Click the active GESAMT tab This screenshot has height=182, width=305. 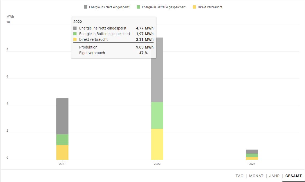point(293,176)
